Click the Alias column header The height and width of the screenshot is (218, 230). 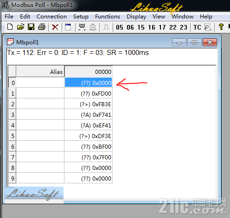[40, 72]
